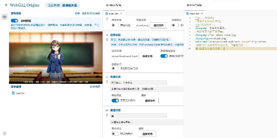Open the sliders settings icon at bottom-left
The image size is (277, 138).
pos(5,133)
